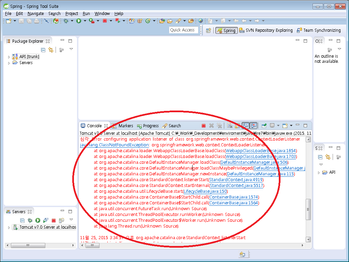The height and width of the screenshot is (262, 349).
Task: Click the Clear Console icon
Action: click(230, 126)
